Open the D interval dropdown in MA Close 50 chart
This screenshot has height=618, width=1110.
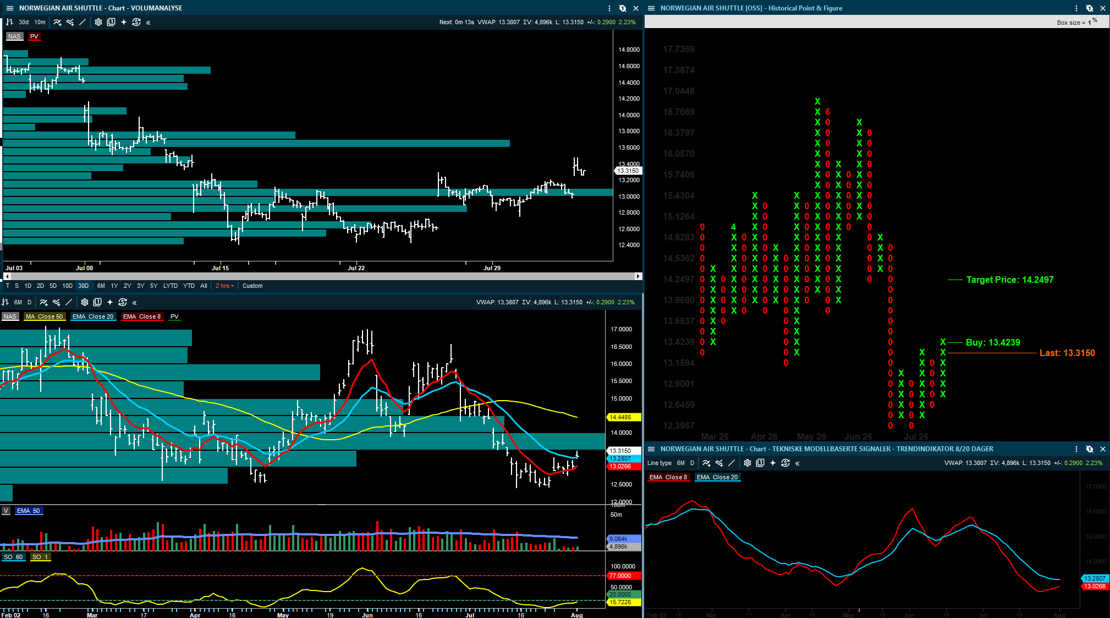coord(30,302)
